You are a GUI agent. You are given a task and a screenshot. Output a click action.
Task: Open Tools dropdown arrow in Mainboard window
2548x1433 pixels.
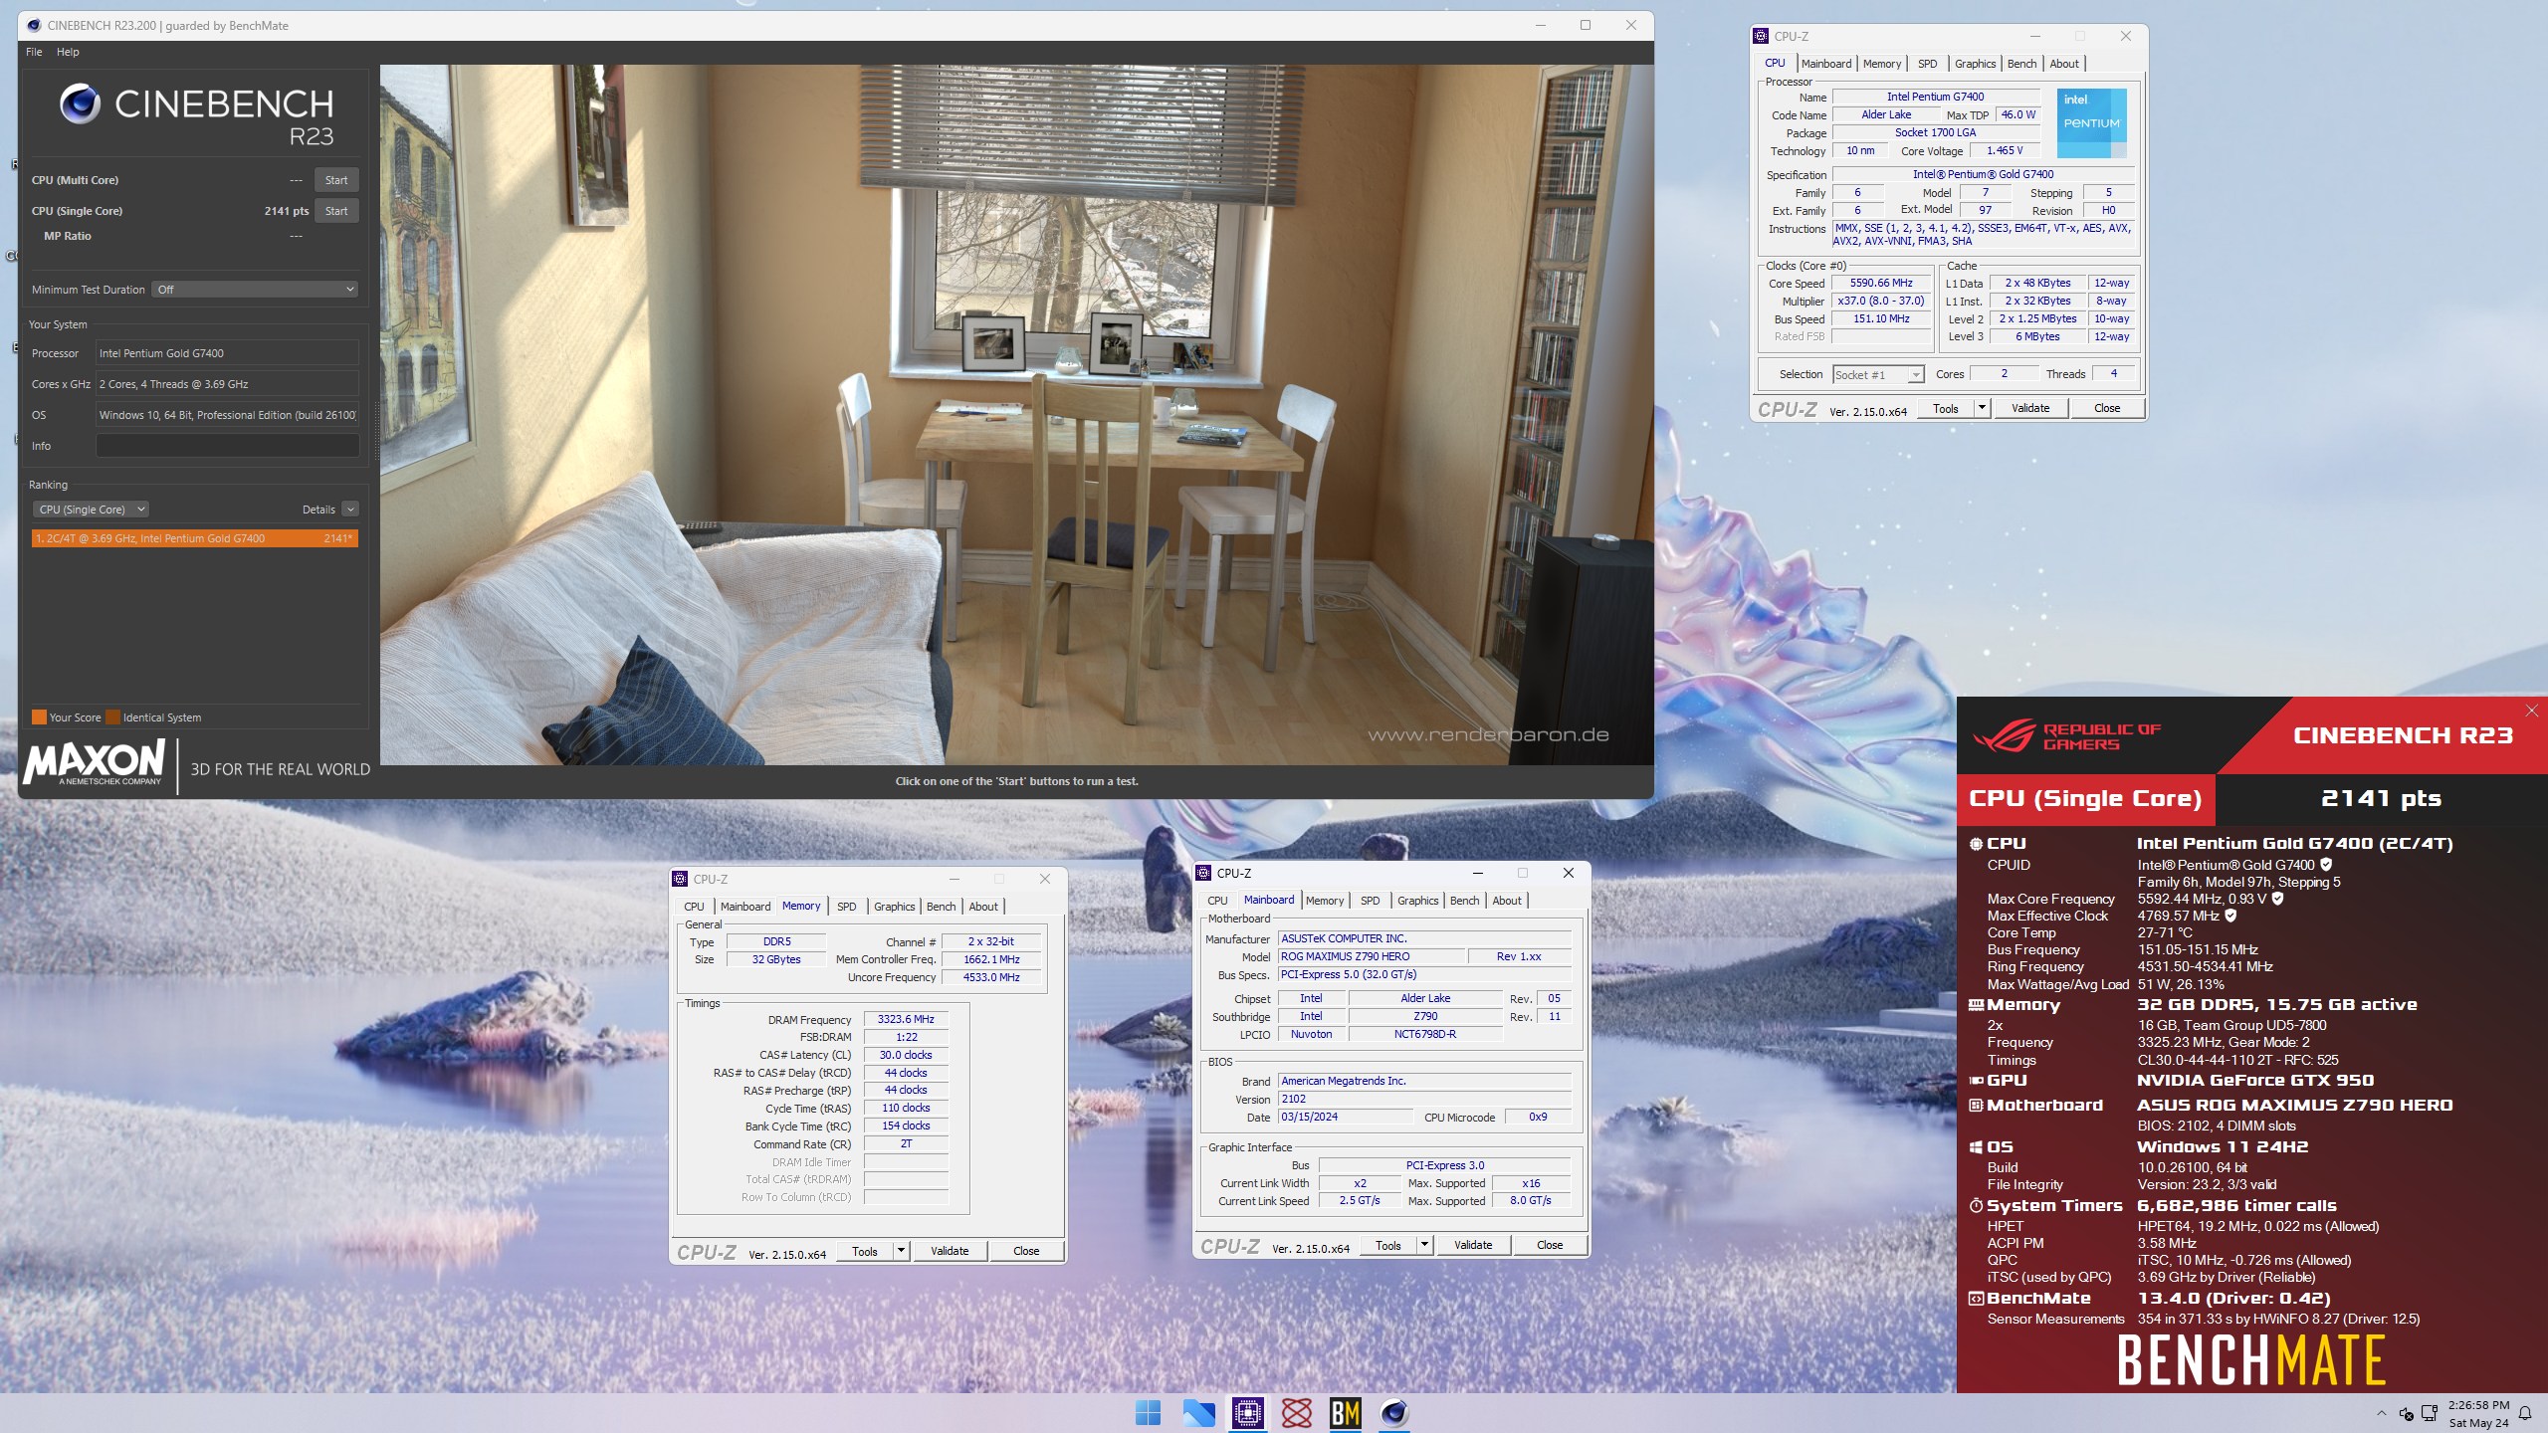[1424, 1245]
